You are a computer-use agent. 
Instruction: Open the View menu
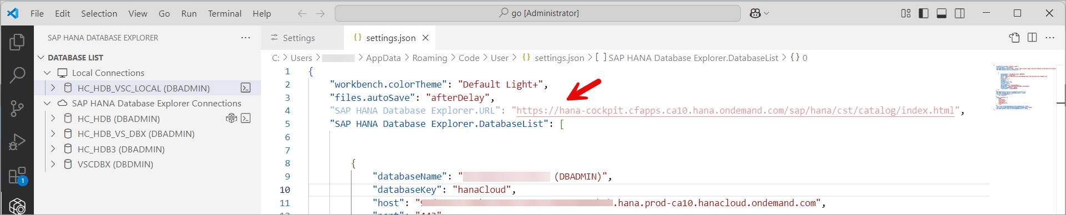(x=138, y=13)
